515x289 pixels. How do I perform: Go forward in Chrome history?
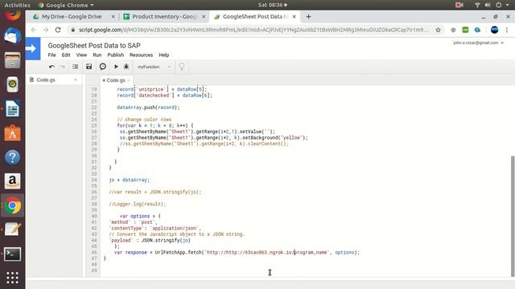46,30
